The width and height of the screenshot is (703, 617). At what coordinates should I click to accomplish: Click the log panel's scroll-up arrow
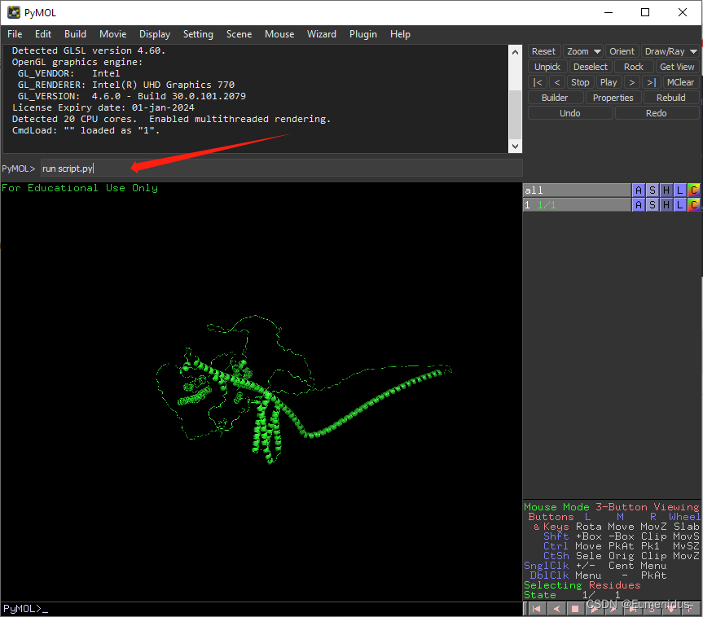(x=515, y=51)
